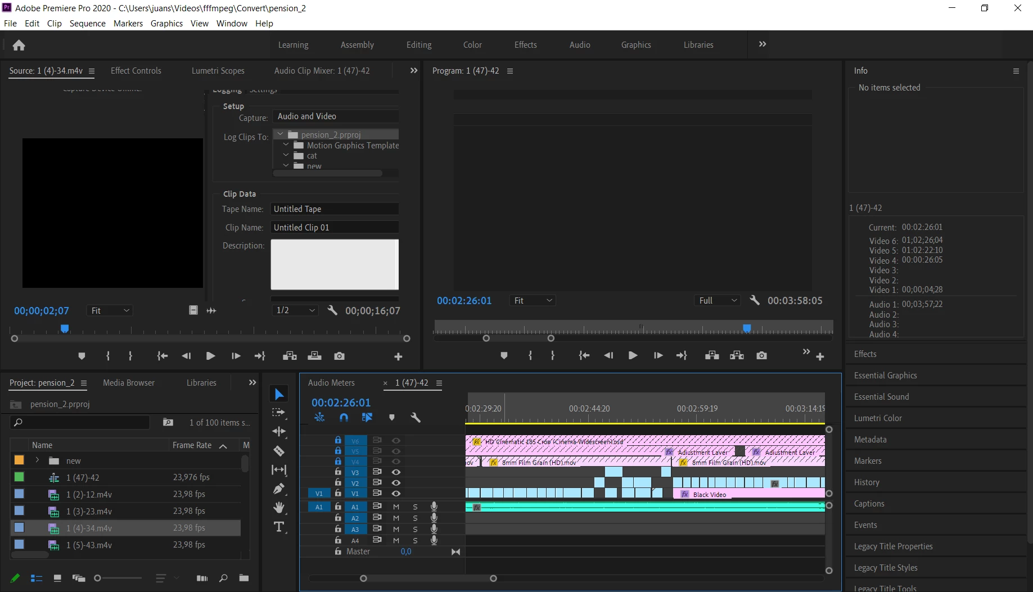The width and height of the screenshot is (1033, 592).
Task: Click Extract in Program monitor
Action: coord(737,355)
